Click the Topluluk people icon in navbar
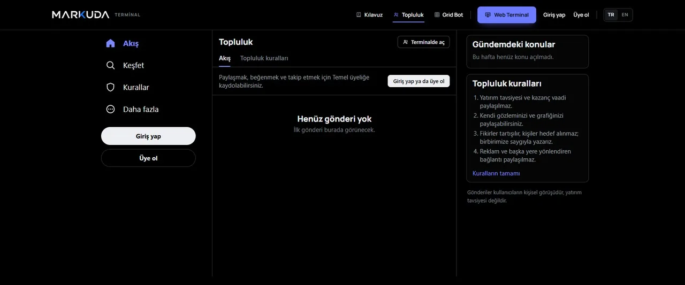 click(396, 15)
